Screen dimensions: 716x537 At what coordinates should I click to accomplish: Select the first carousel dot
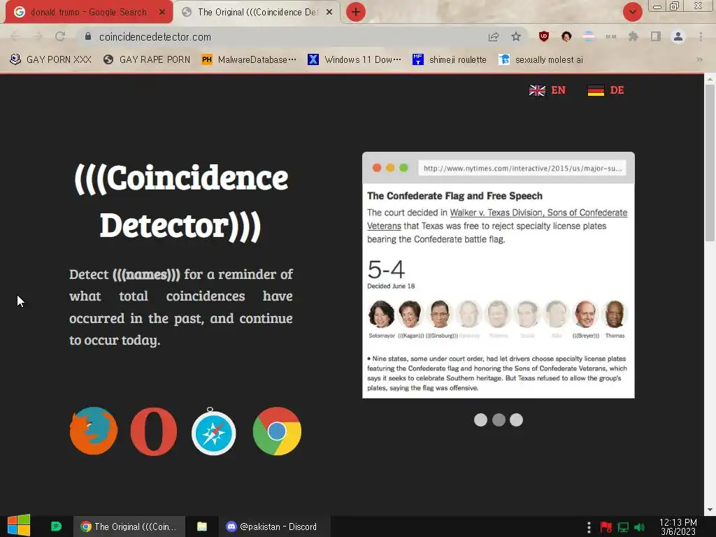(480, 420)
